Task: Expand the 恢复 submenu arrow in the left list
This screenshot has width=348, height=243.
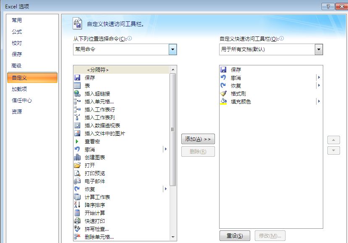Action: (x=165, y=189)
